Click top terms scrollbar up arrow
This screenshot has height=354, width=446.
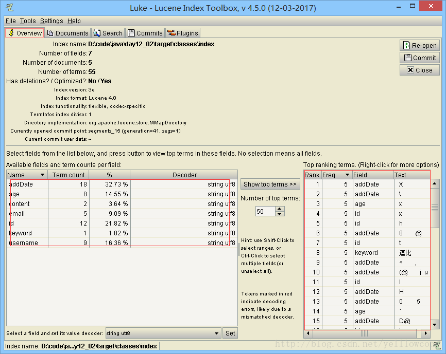point(434,184)
